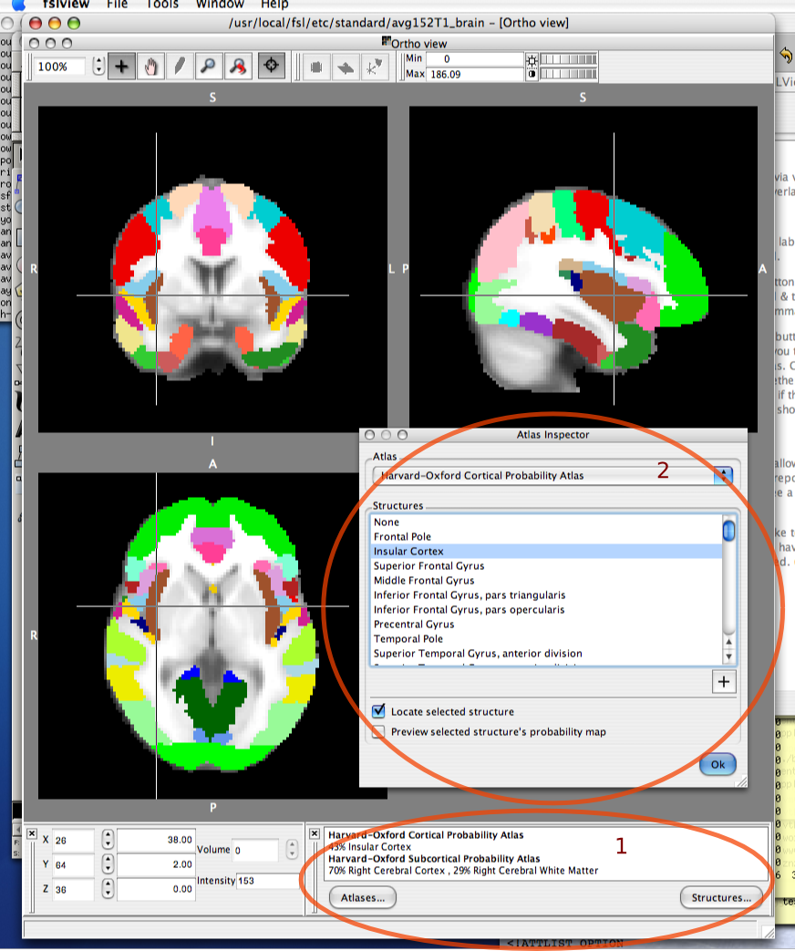Click the zoom percentage stepper
Image resolution: width=795 pixels, height=951 pixels.
(x=98, y=67)
